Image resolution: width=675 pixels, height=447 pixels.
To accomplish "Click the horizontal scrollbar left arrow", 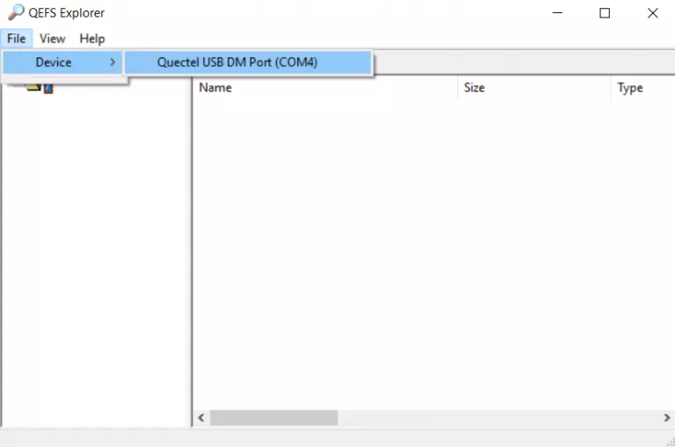I will [x=201, y=418].
